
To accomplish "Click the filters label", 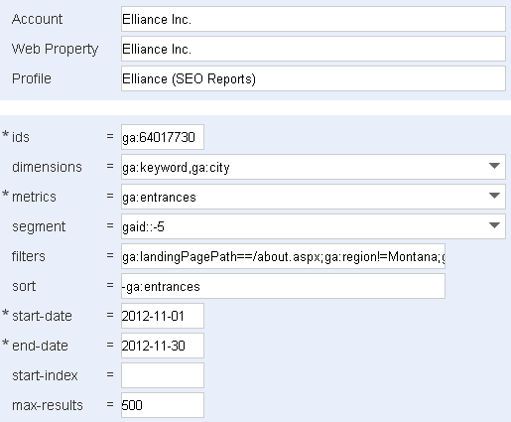I will 29,256.
